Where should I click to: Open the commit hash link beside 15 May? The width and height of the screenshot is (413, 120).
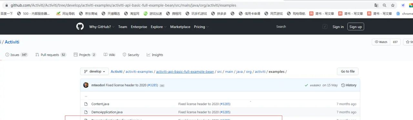[315, 85]
